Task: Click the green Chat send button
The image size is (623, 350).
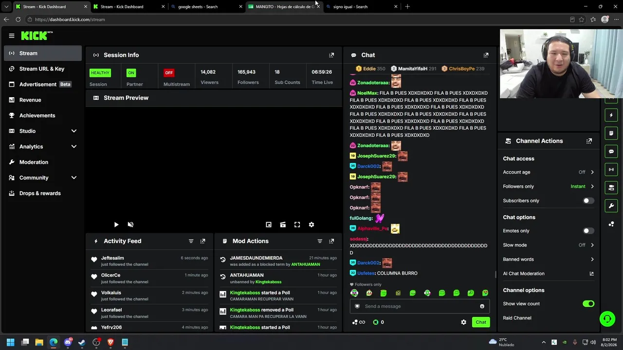Action: [x=481, y=322]
